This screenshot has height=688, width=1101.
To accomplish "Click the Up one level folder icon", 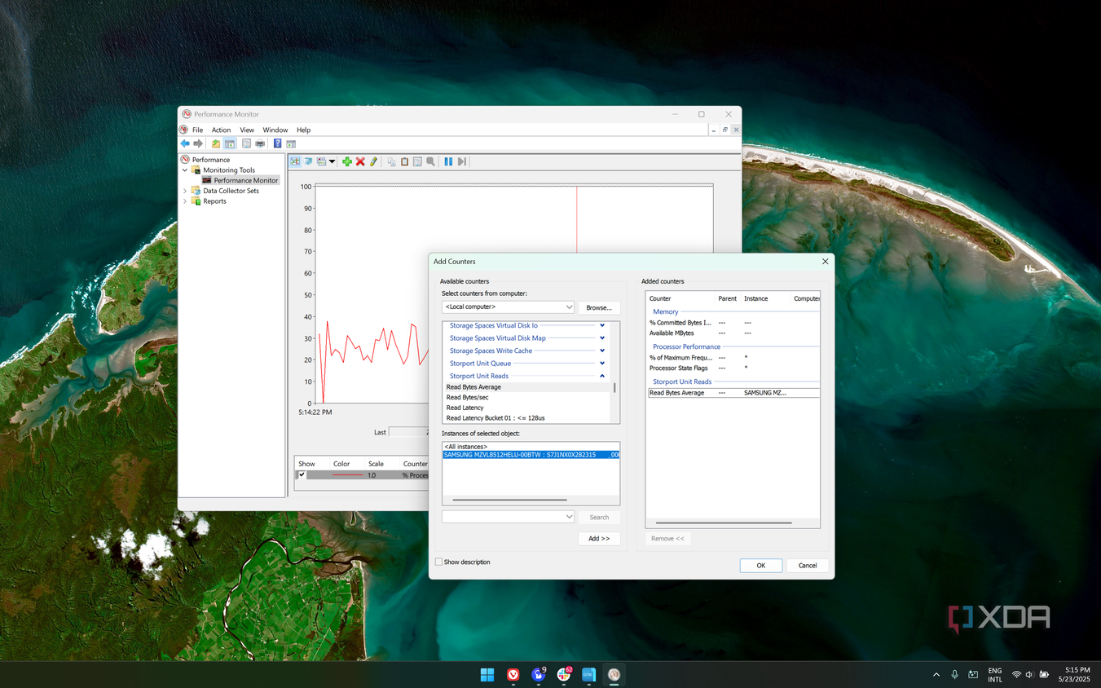I will coord(216,143).
